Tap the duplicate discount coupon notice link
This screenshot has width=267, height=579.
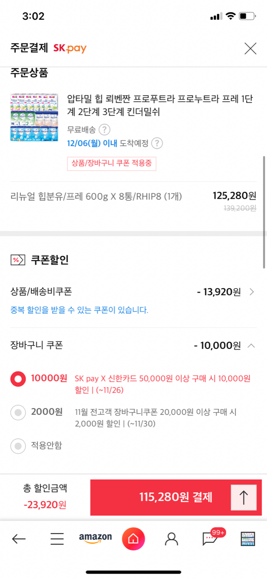point(79,310)
